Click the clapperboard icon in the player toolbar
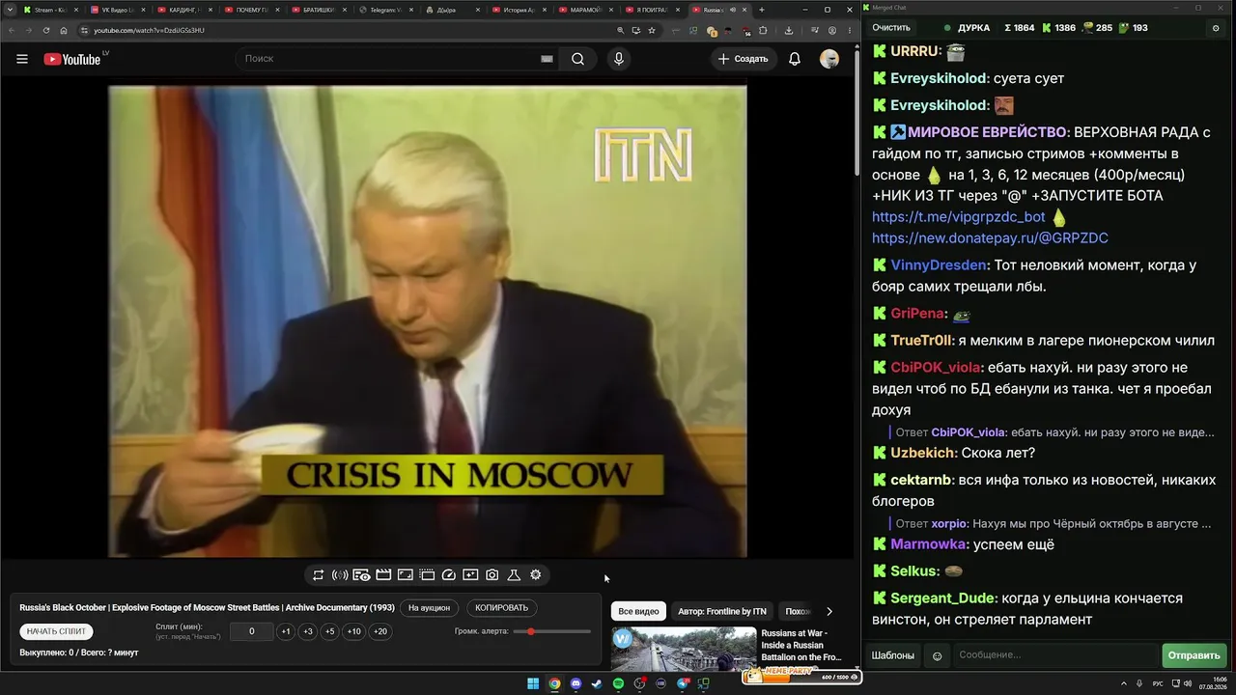1236x695 pixels. click(x=383, y=575)
